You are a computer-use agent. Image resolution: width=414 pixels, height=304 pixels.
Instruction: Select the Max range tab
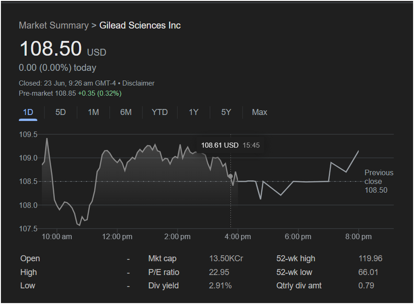tap(259, 112)
